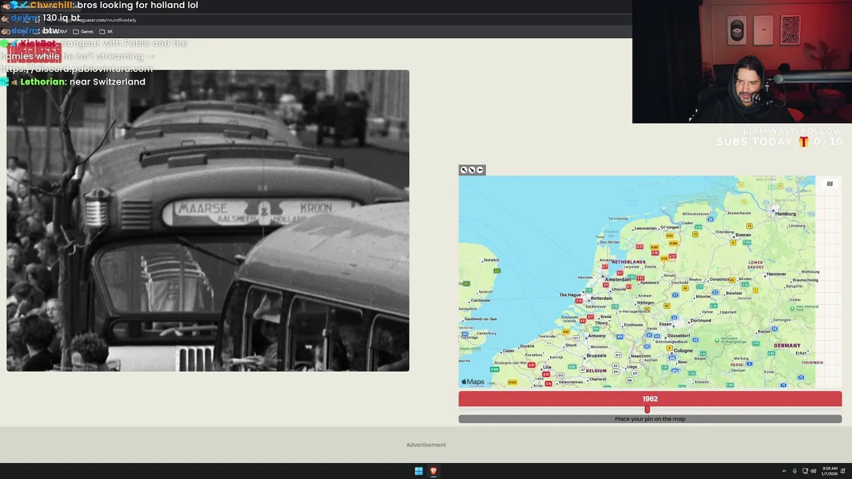Open the AR bookmark folder
The image size is (852, 479).
point(106,31)
